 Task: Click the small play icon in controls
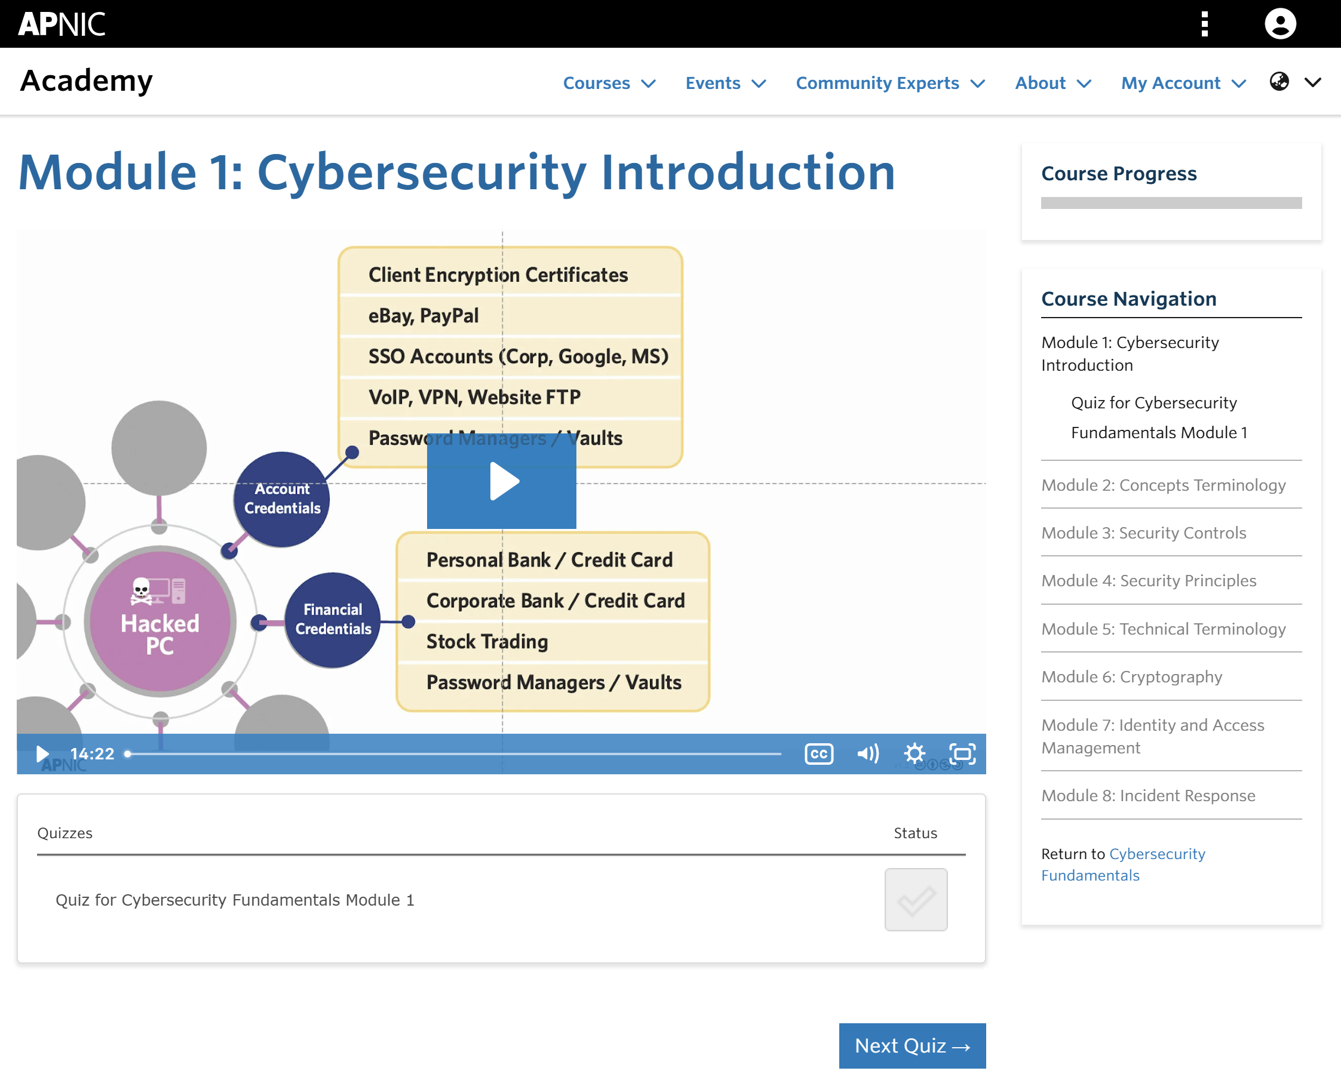[x=42, y=754]
